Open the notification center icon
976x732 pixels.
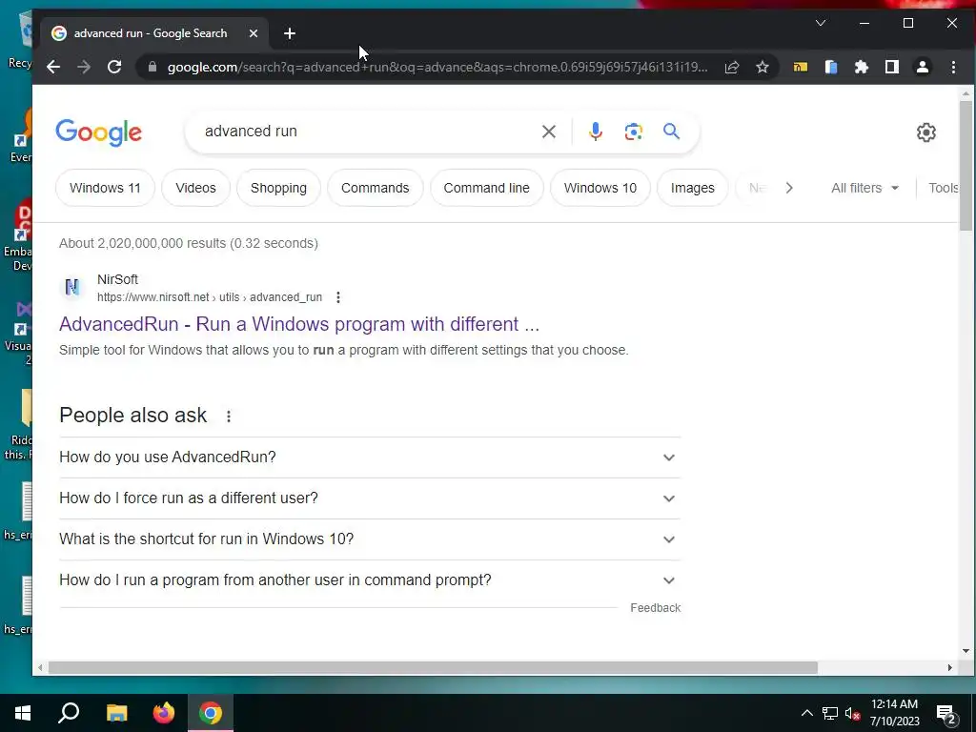click(x=946, y=714)
